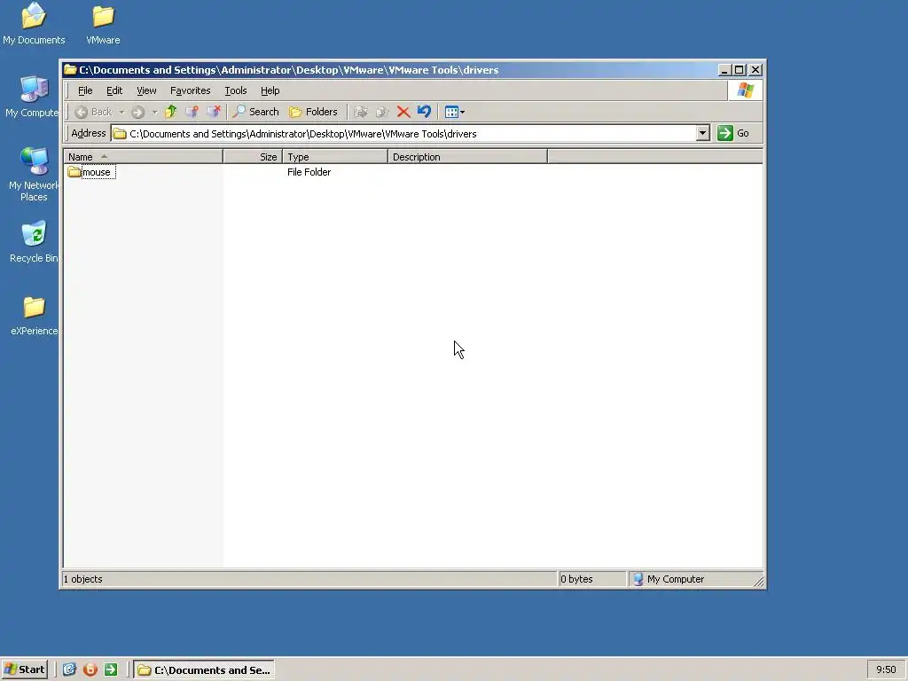
Task: Open the Forward history dropdown arrow
Action: click(154, 112)
